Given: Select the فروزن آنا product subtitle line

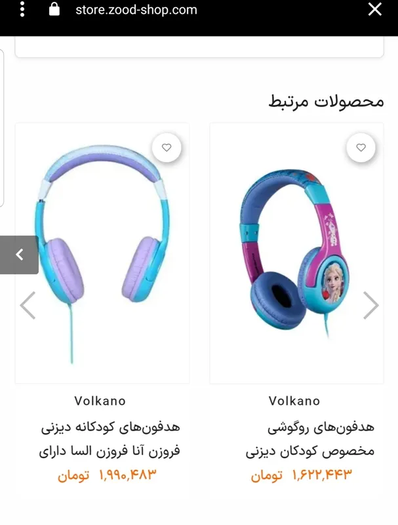Looking at the screenshot, I should pos(109,451).
